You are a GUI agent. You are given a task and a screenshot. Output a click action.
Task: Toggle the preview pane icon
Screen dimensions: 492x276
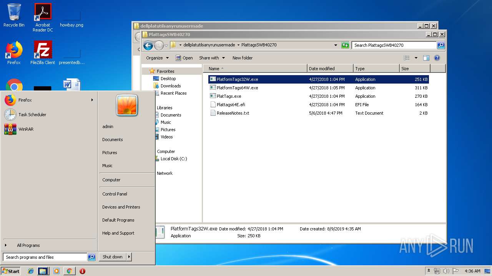point(426,58)
